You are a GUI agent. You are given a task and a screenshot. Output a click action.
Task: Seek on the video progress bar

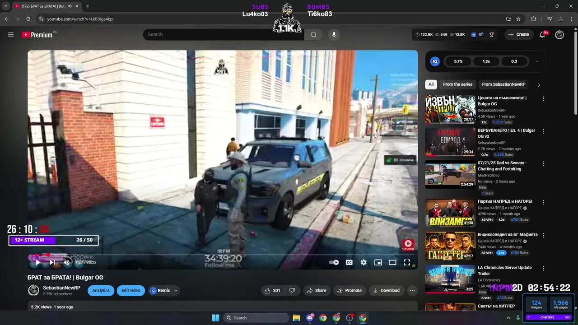point(222,255)
